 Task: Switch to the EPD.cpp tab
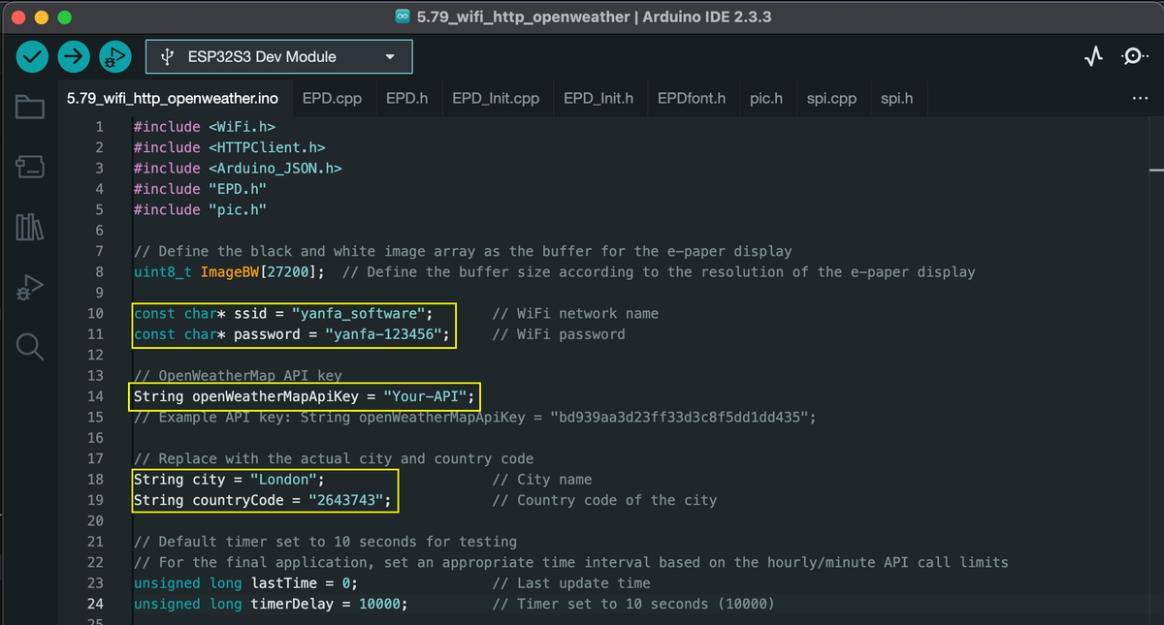tap(332, 99)
